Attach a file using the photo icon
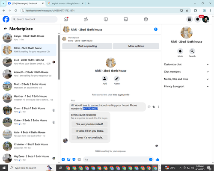Screen dimensions: 214x171 68,159
